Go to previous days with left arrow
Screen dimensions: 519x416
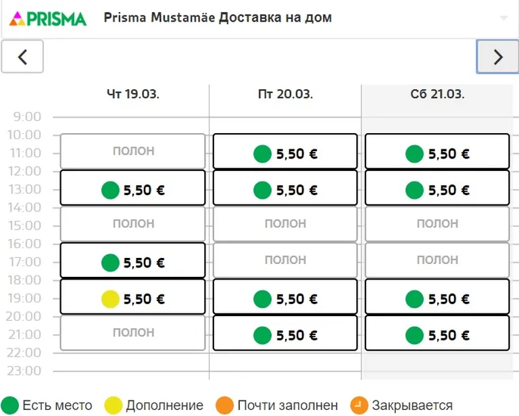pos(22,57)
